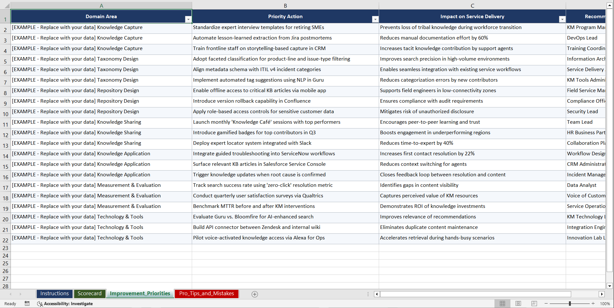Open the Priority Action filter dropdown

[375, 19]
